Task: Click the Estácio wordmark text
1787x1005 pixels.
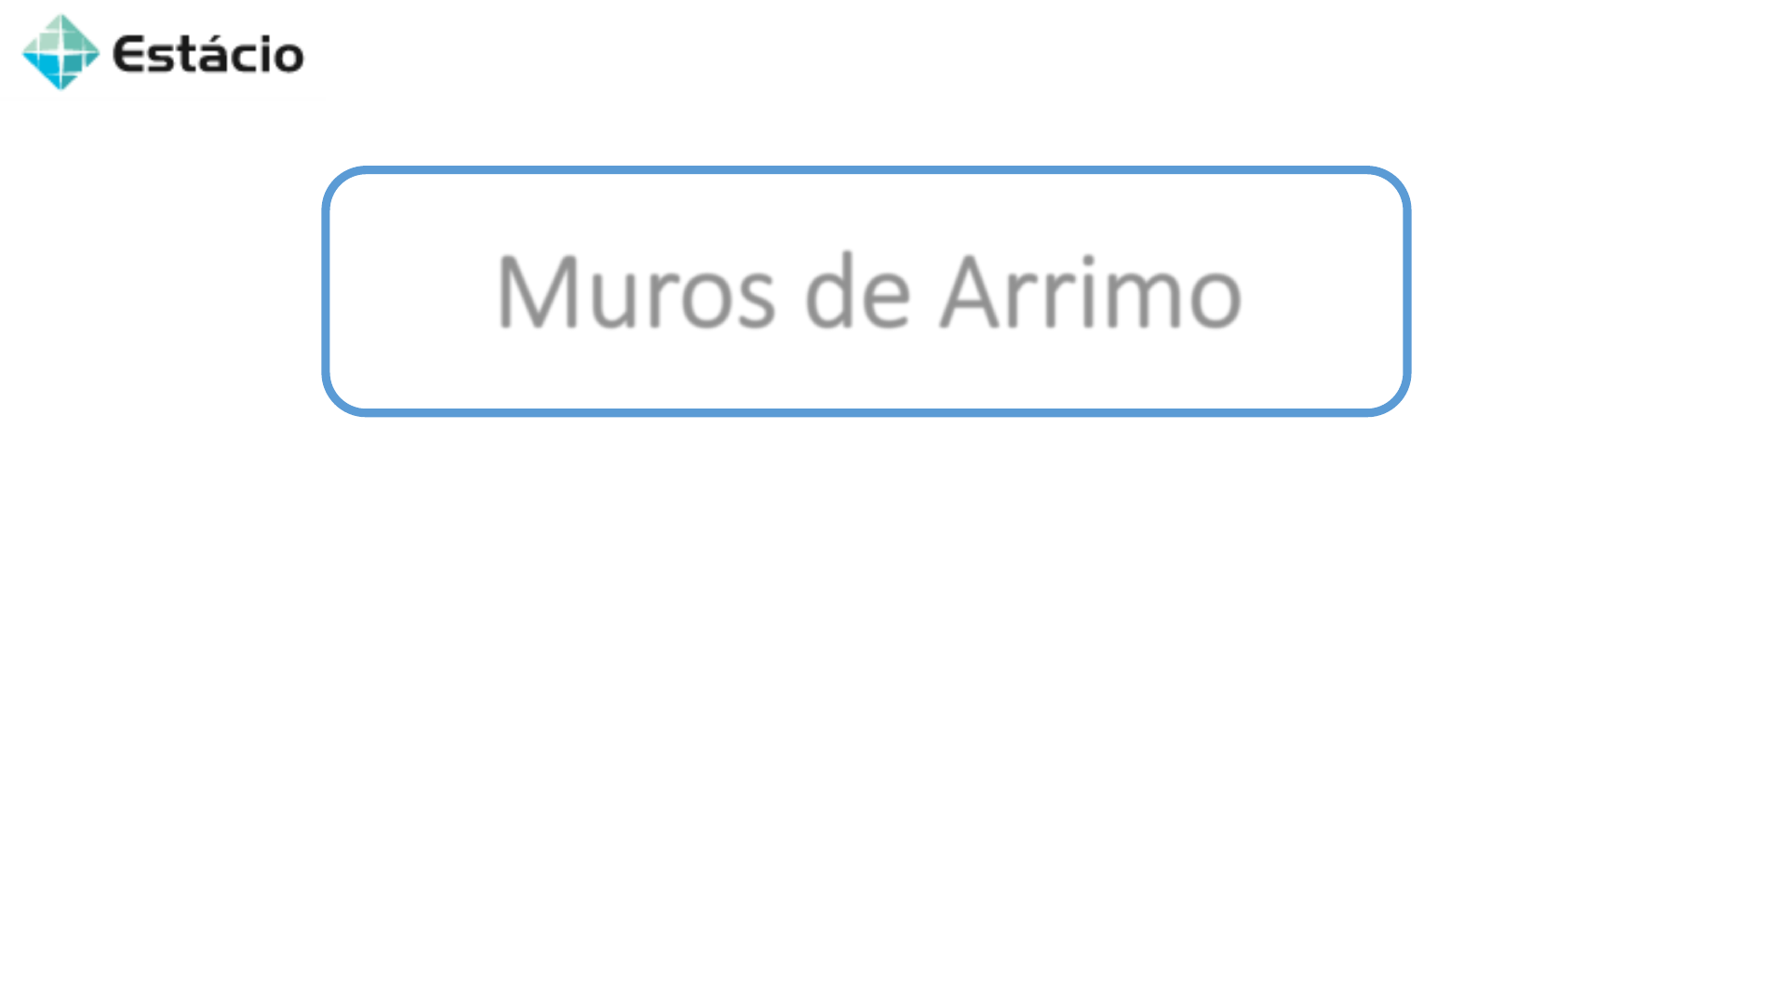Action: (x=208, y=54)
